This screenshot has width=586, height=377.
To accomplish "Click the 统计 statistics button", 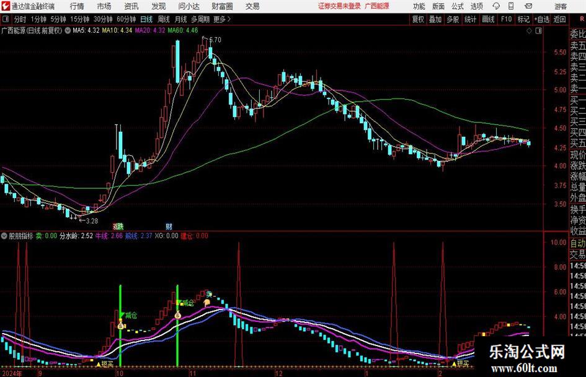I will click(470, 19).
